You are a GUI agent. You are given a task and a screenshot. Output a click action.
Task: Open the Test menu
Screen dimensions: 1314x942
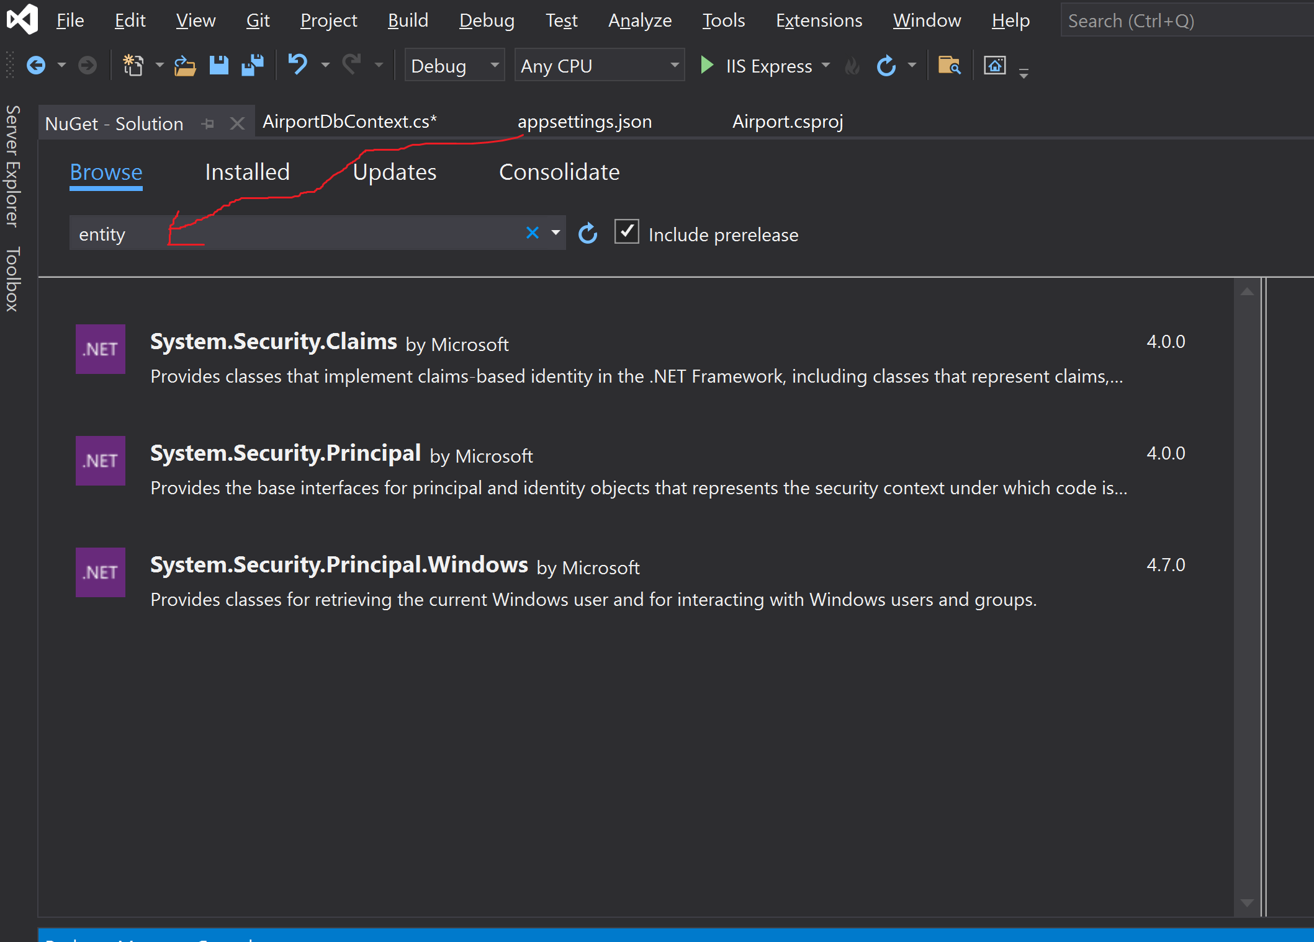[561, 20]
